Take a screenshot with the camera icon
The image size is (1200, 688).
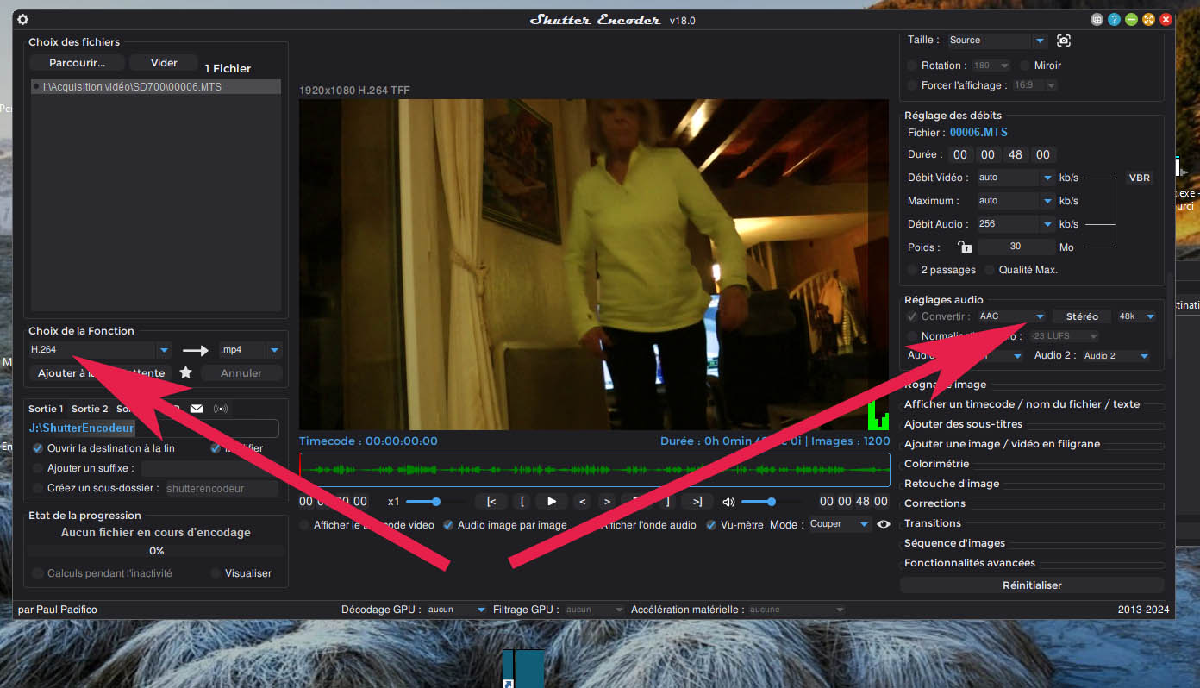[1064, 41]
